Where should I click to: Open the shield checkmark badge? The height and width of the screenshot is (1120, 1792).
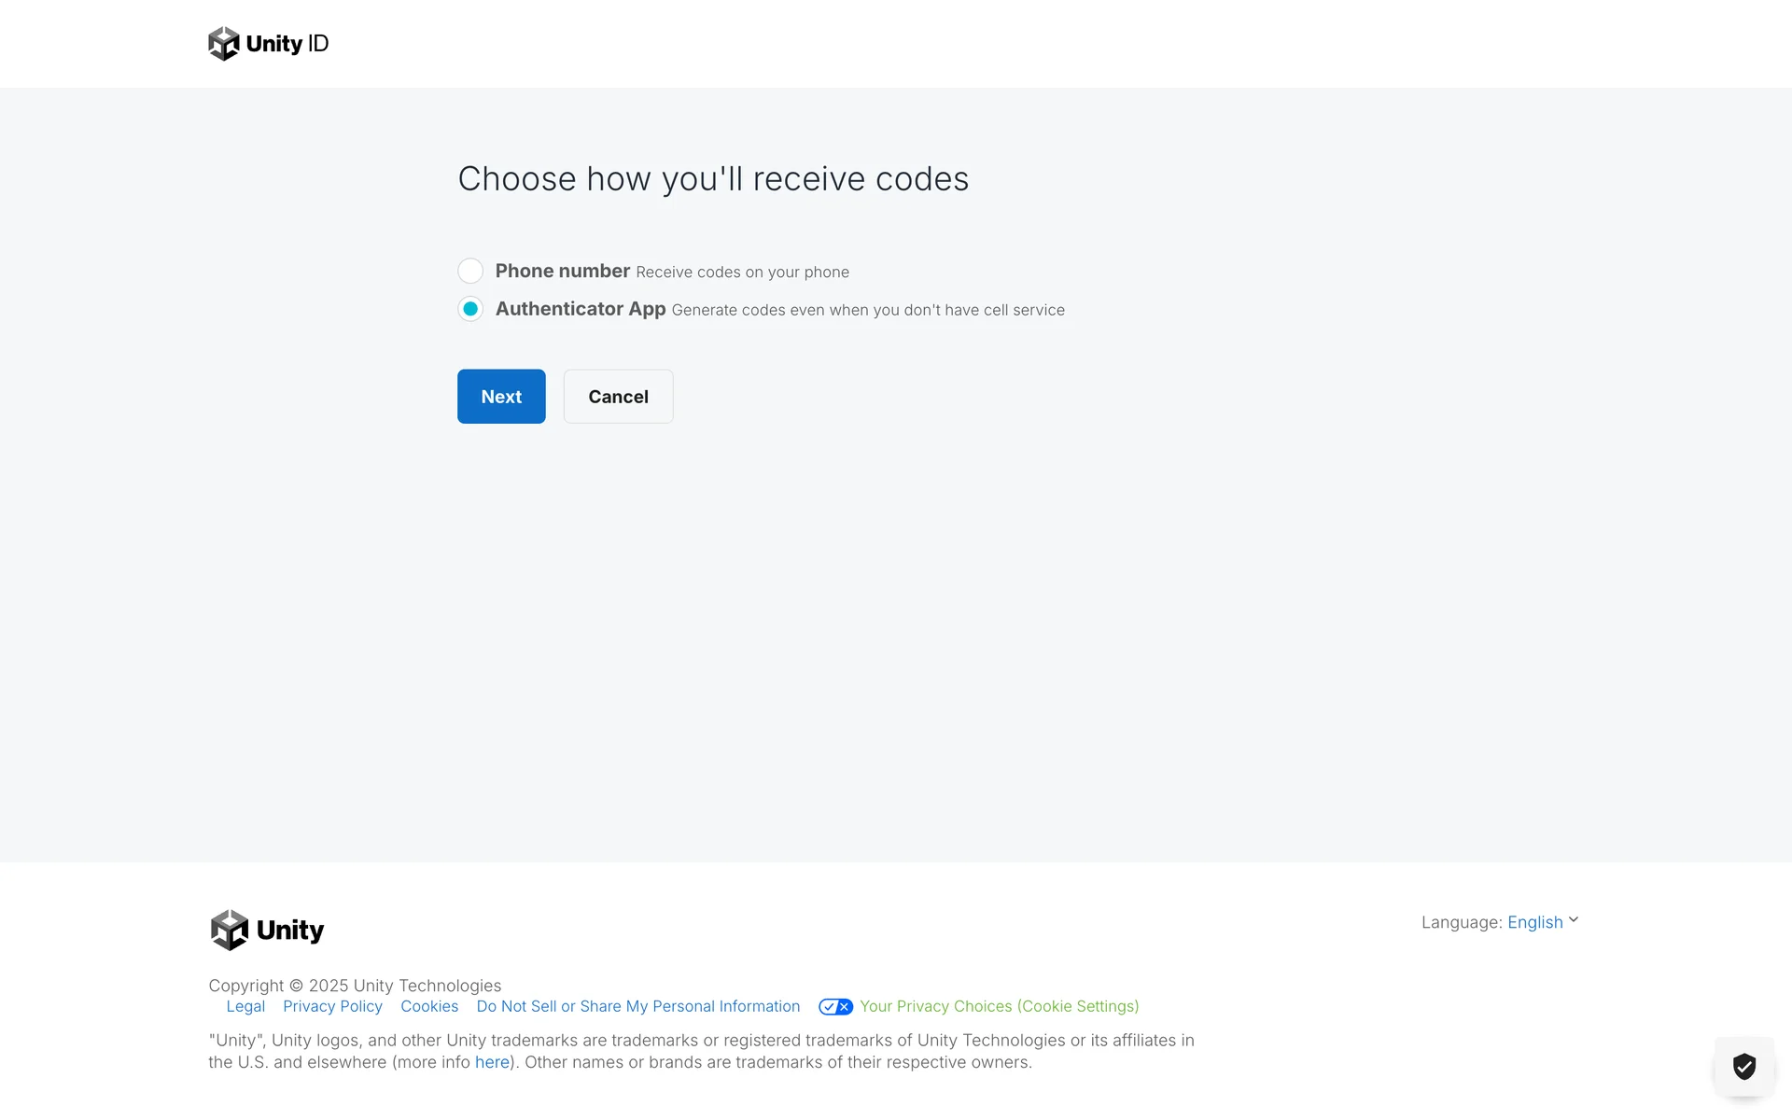tap(1743, 1066)
